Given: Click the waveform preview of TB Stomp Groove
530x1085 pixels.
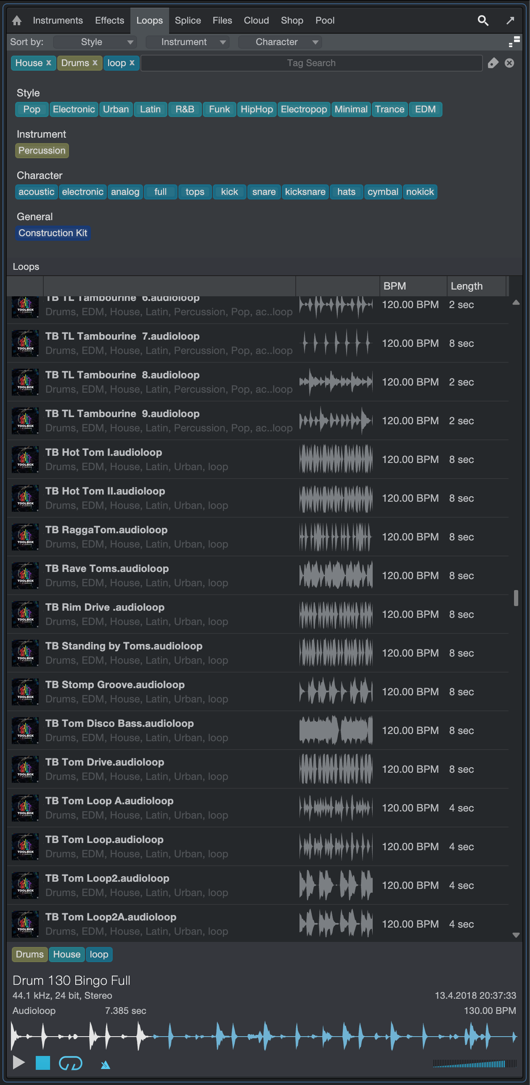Looking at the screenshot, I should 336,691.
